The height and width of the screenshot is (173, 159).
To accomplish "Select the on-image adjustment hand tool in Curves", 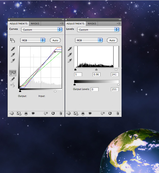I will 12,40.
